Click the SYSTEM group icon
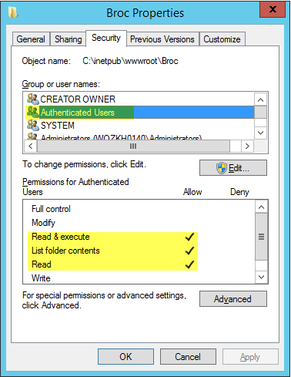The height and width of the screenshot is (377, 291). [x=33, y=125]
